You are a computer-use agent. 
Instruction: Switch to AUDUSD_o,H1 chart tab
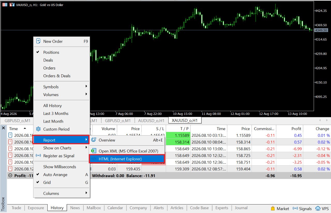click(x=151, y=121)
